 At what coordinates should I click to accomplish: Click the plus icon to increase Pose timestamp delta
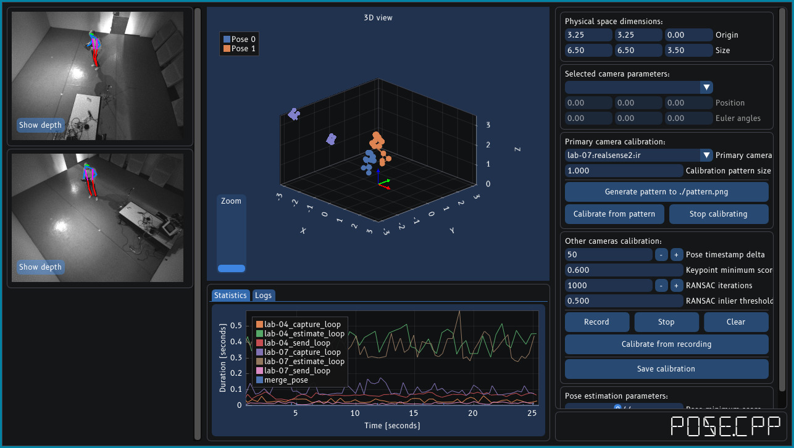coord(676,254)
